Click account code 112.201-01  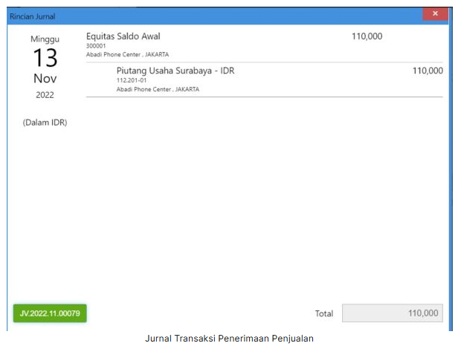[132, 80]
